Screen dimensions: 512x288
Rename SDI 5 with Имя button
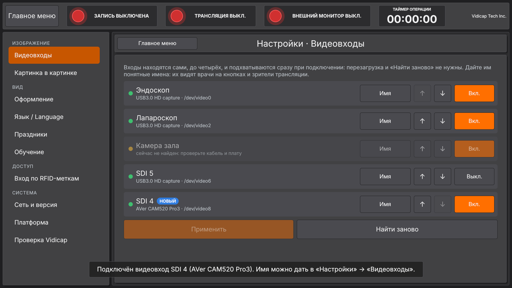click(385, 177)
